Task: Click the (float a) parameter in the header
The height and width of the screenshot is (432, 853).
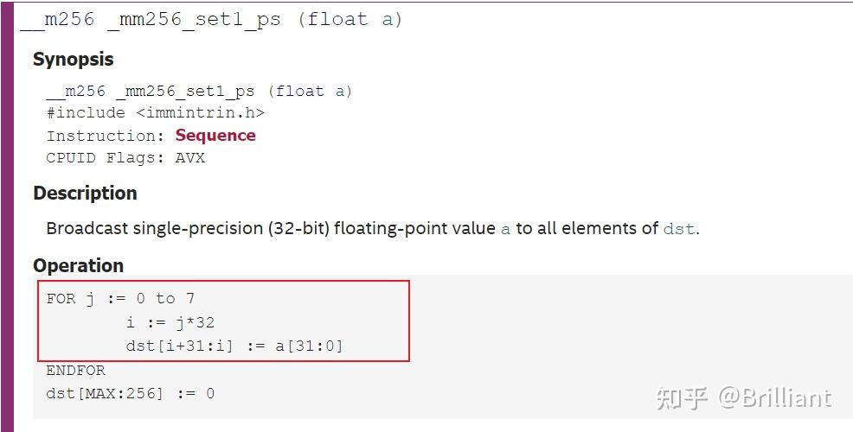Action: [350, 20]
